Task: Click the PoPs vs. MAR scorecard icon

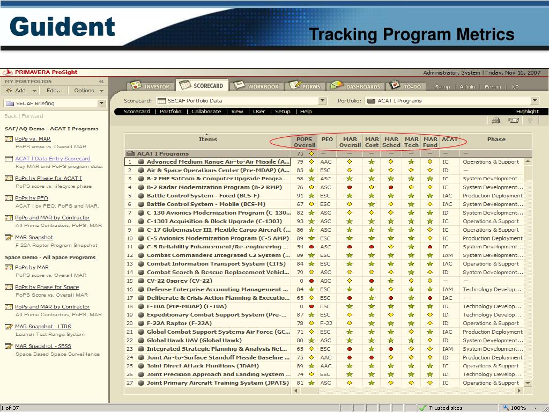Action: (x=9, y=139)
